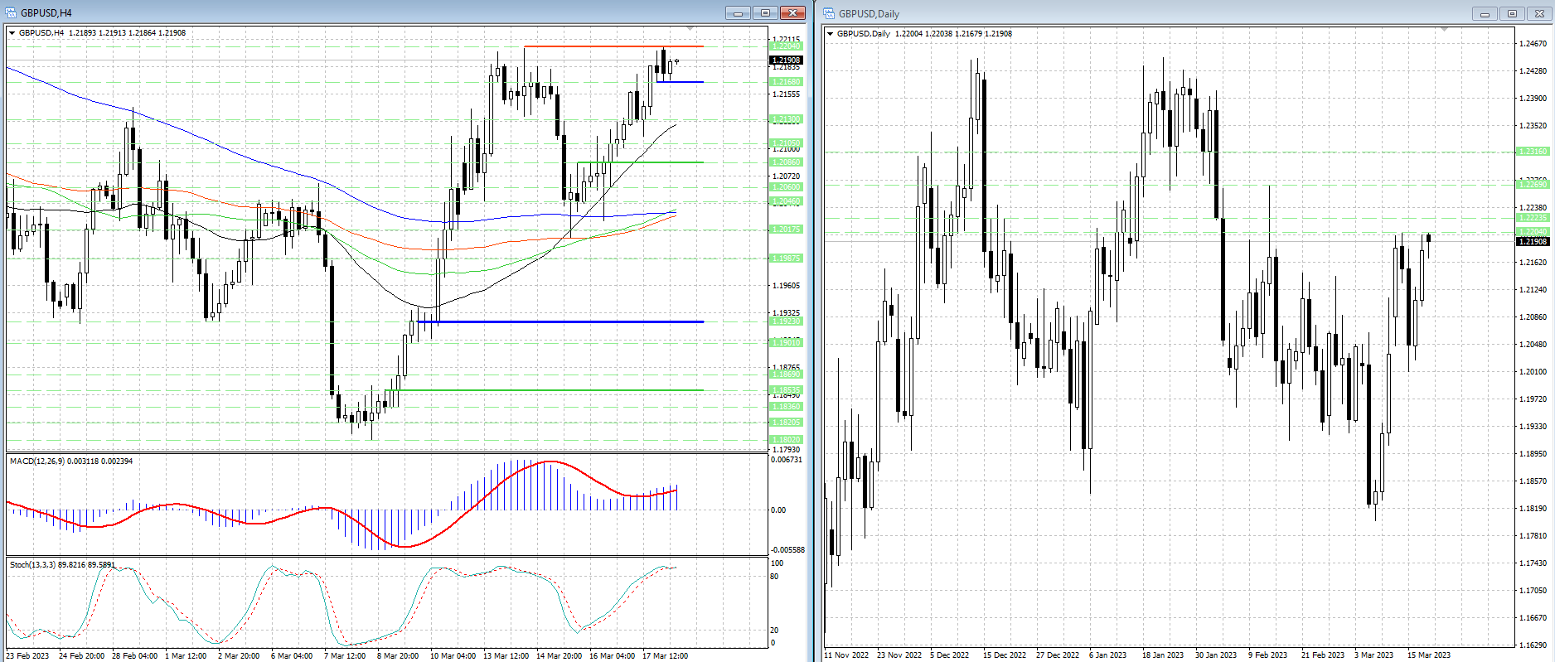Select the thick blue horizontal line at 1.19230
The height and width of the screenshot is (662, 1555).
pyautogui.click(x=564, y=321)
